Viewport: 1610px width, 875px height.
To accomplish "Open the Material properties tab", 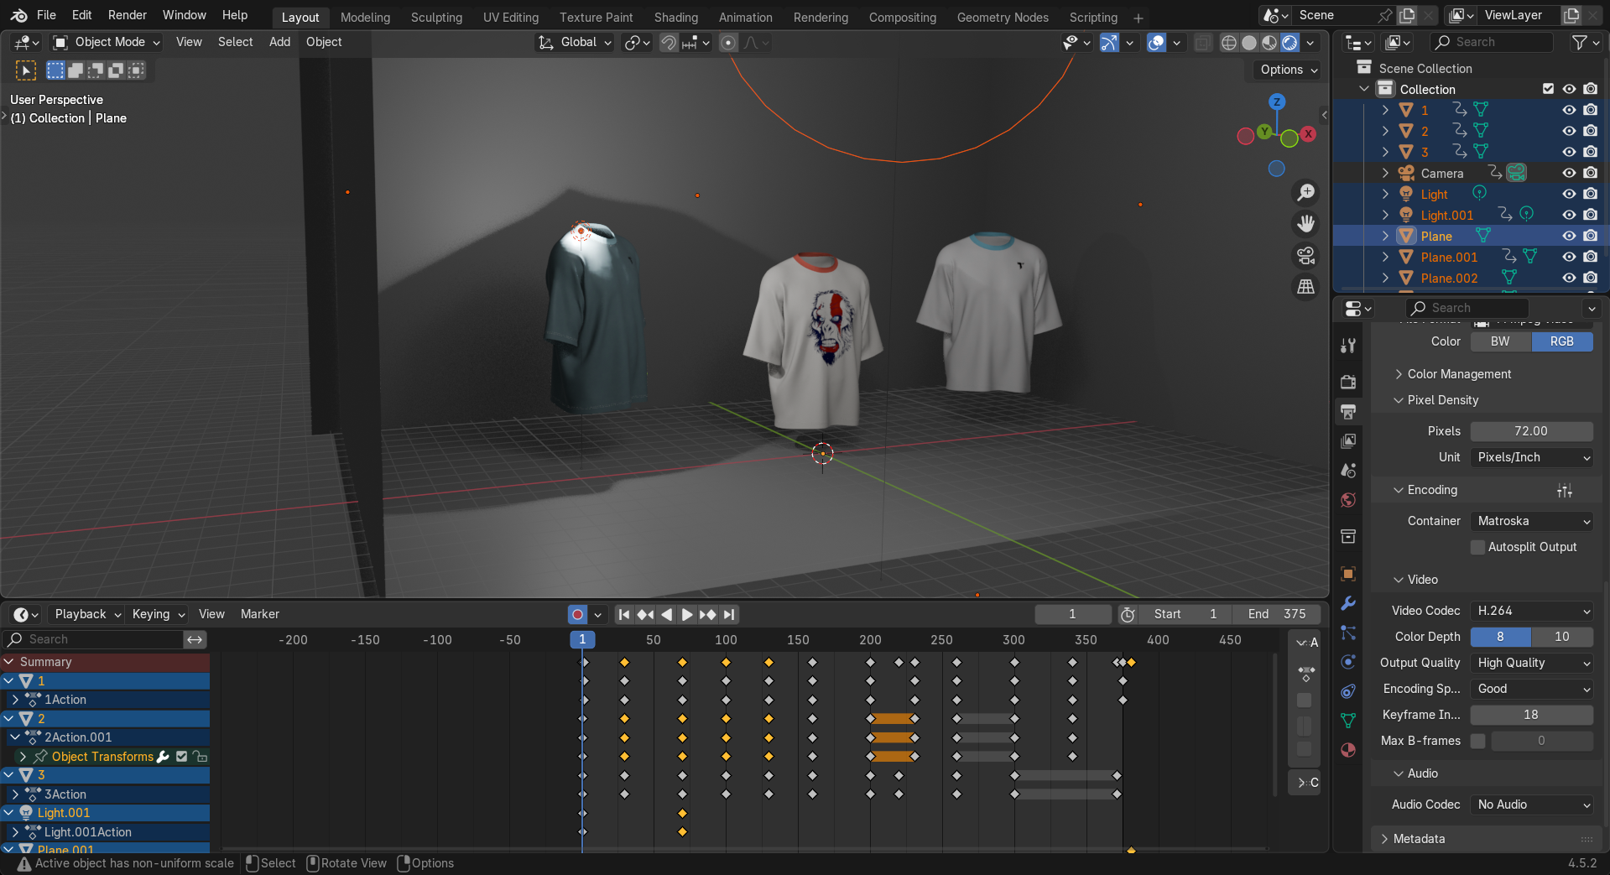I will coord(1348,750).
